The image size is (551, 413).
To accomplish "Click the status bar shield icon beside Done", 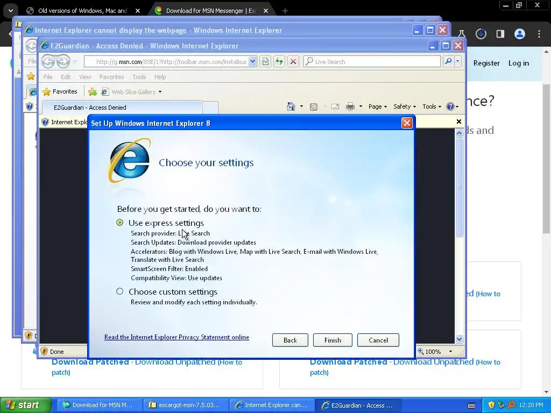I will click(x=44, y=351).
